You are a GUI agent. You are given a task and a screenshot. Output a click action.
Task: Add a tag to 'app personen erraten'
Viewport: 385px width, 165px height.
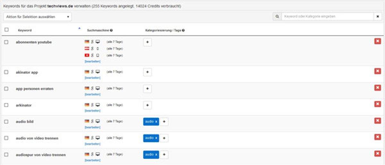[x=147, y=89]
